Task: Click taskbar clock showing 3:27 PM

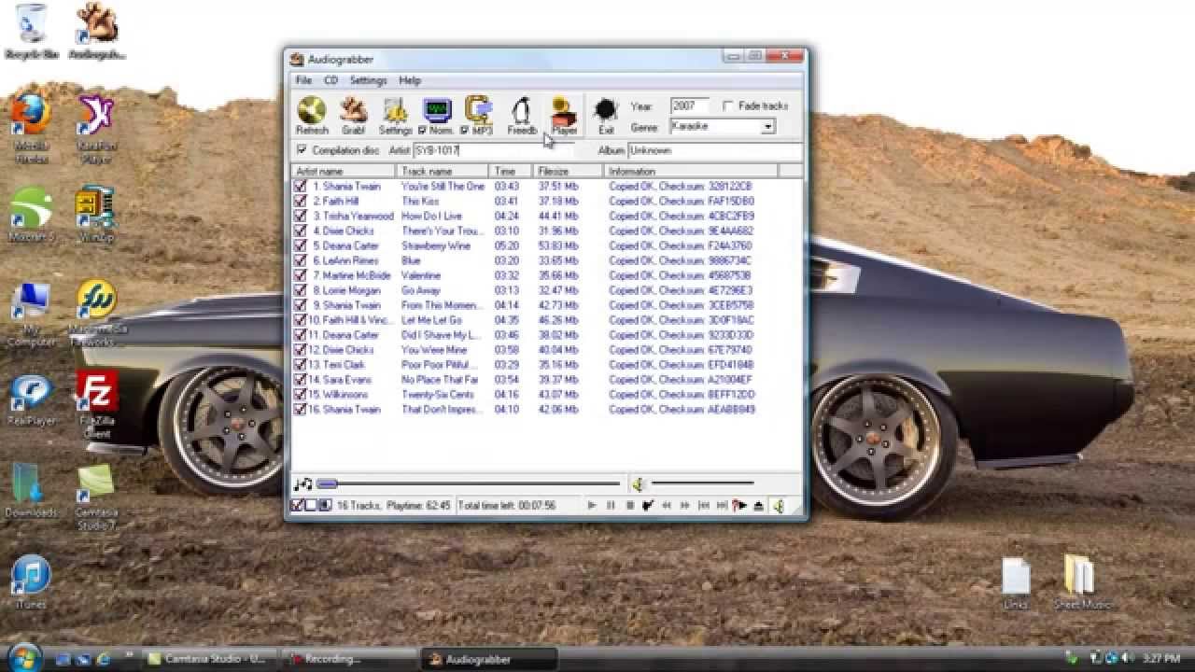Action: coord(1161,658)
